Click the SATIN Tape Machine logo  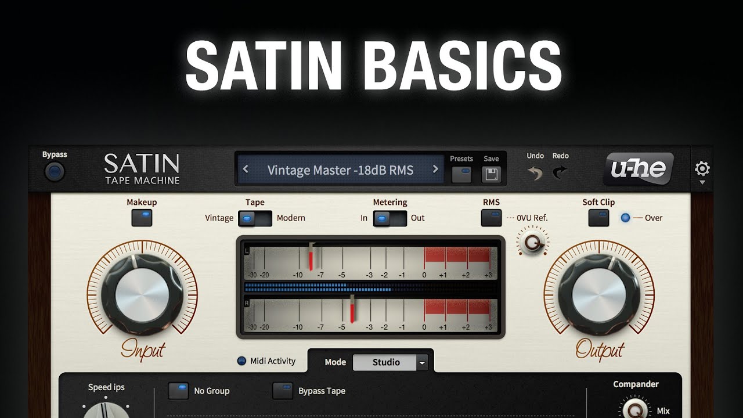click(x=142, y=169)
